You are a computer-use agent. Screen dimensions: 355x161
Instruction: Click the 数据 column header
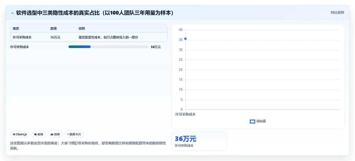pyautogui.click(x=53, y=29)
